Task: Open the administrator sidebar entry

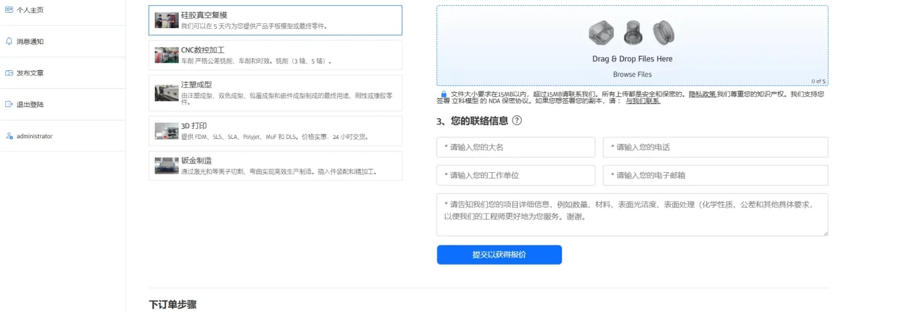Action: coord(63,136)
